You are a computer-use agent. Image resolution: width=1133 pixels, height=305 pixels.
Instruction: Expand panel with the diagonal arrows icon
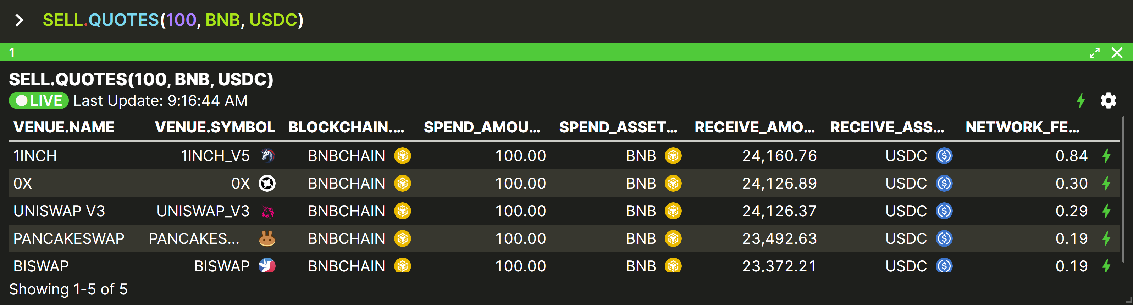(x=1094, y=53)
